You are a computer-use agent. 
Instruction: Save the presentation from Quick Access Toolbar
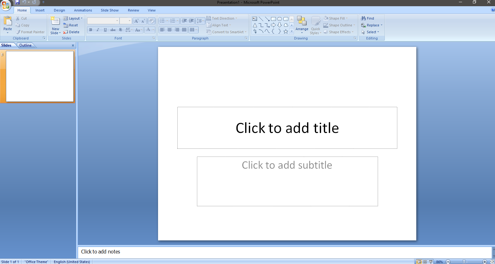coord(18,2)
